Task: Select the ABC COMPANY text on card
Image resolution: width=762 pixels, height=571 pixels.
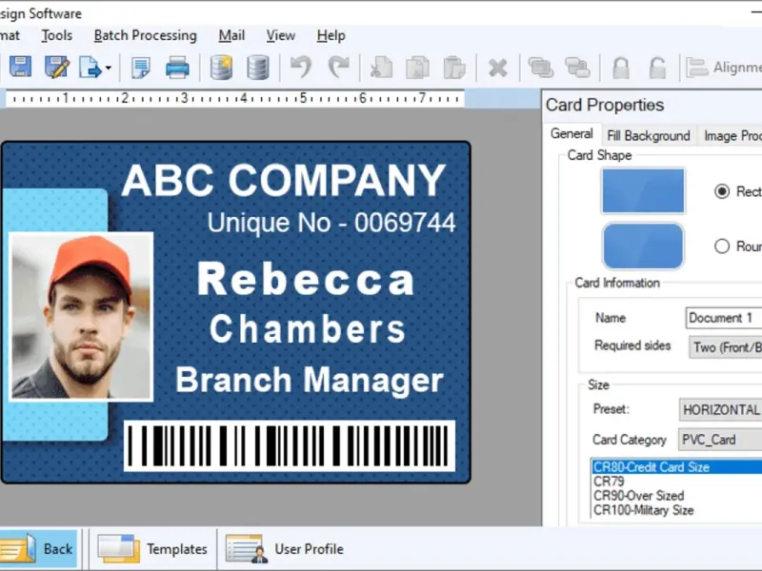Action: click(x=283, y=180)
